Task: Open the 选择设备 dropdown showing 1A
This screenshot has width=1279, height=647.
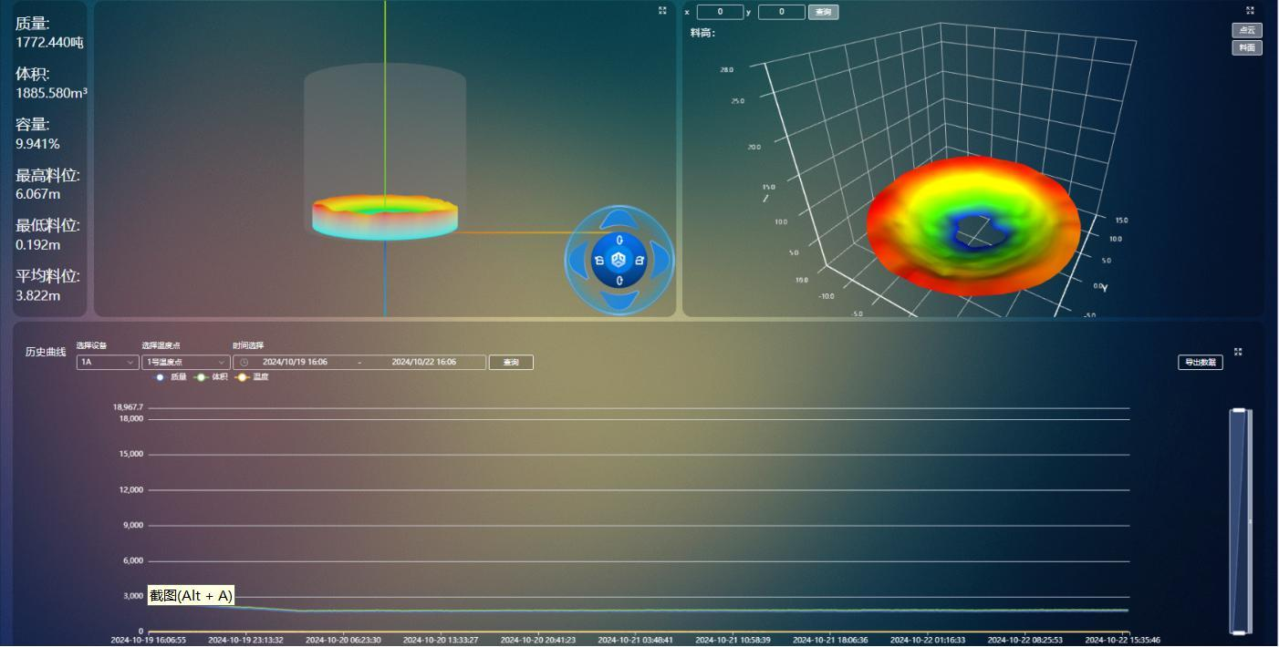Action: coord(107,363)
